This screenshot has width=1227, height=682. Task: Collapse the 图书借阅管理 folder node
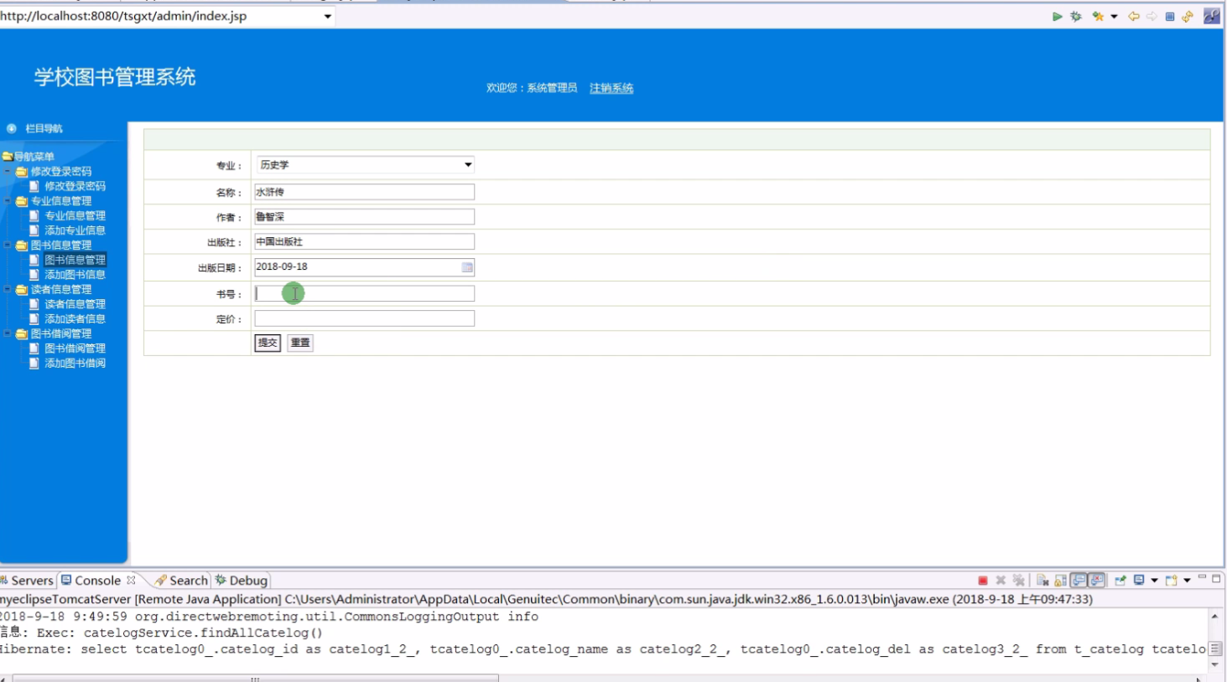tap(8, 333)
